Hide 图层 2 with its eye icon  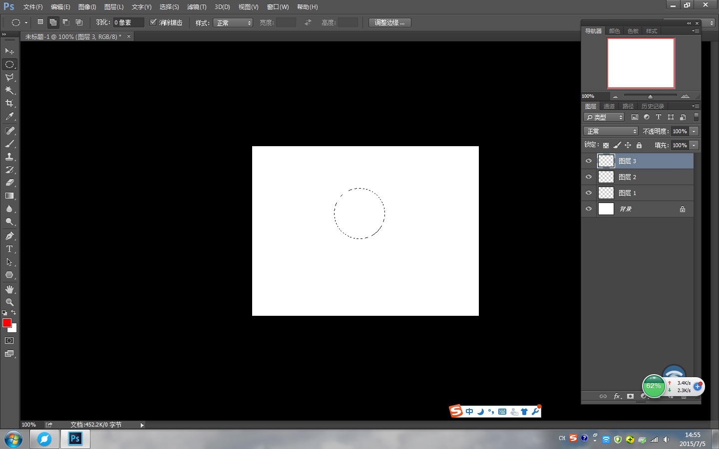pos(589,177)
